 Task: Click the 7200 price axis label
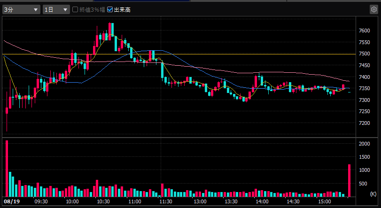point(364,123)
